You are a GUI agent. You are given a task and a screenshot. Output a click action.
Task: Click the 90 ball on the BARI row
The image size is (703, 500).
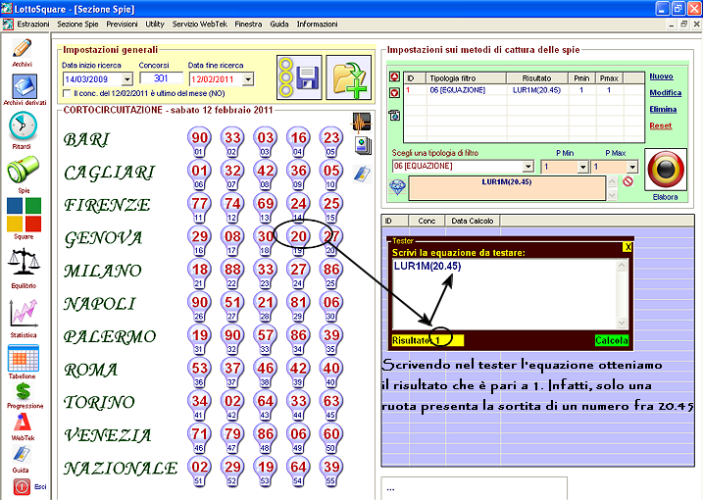(x=199, y=137)
